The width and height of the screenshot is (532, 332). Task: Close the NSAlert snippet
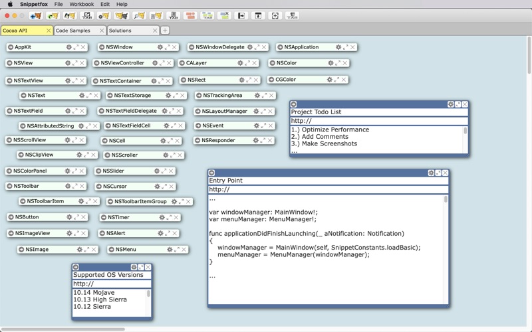175,234
